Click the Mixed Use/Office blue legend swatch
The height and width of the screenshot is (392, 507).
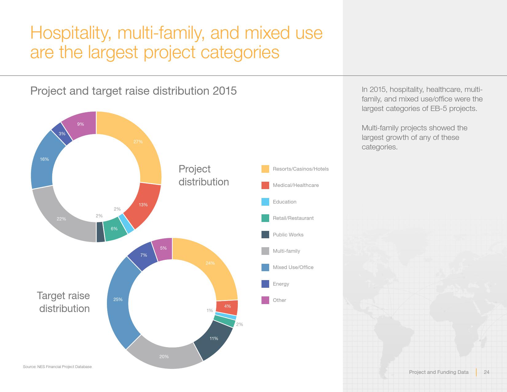[x=265, y=267]
